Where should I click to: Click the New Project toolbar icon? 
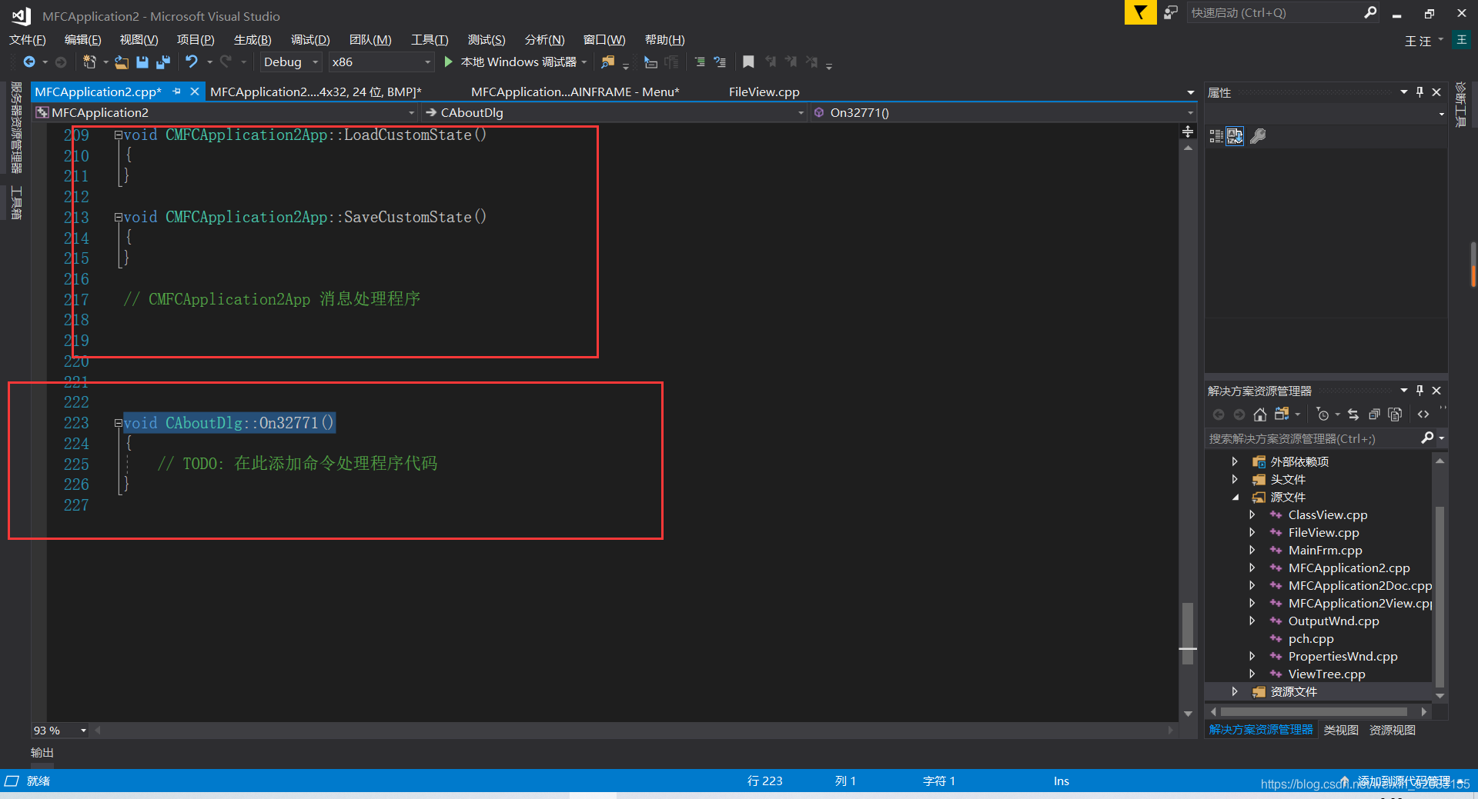(x=89, y=62)
